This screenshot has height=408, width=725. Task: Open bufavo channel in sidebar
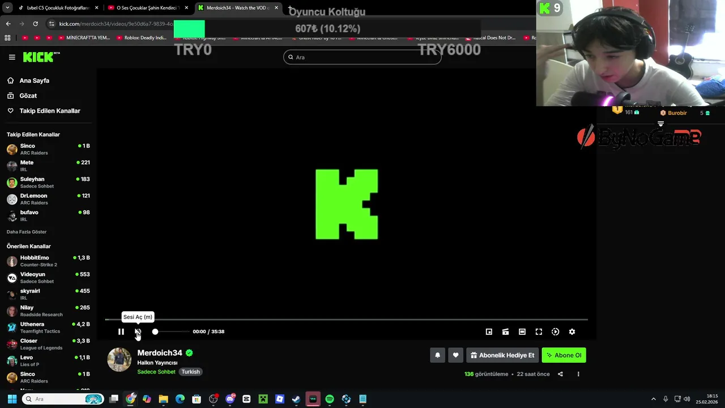pyautogui.click(x=48, y=215)
